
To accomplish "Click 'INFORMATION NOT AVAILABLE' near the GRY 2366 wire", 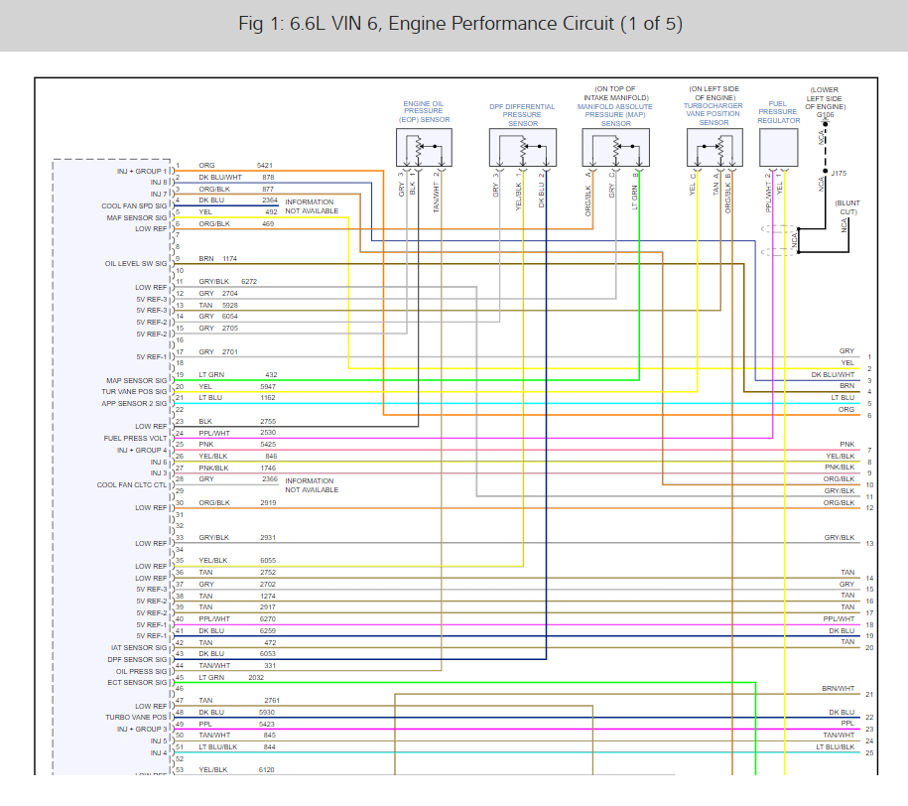I will (312, 485).
